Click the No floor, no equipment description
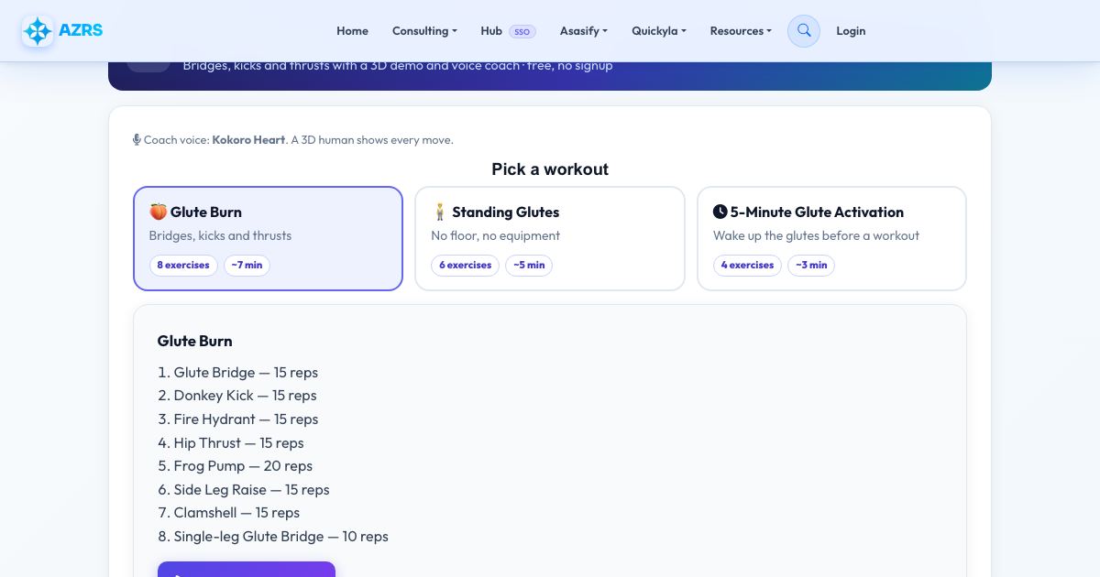Screen dimensions: 1100x577 (495, 235)
